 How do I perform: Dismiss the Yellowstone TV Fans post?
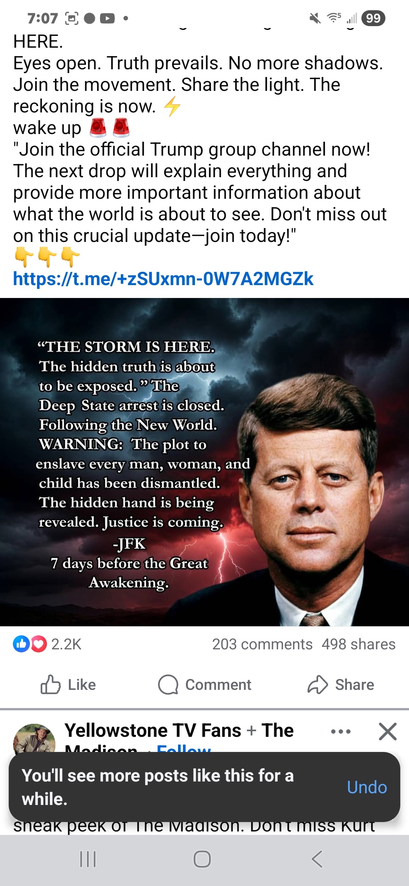click(388, 731)
